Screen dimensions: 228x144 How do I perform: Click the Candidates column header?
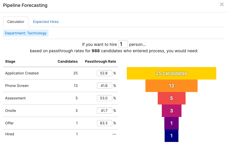67,61
